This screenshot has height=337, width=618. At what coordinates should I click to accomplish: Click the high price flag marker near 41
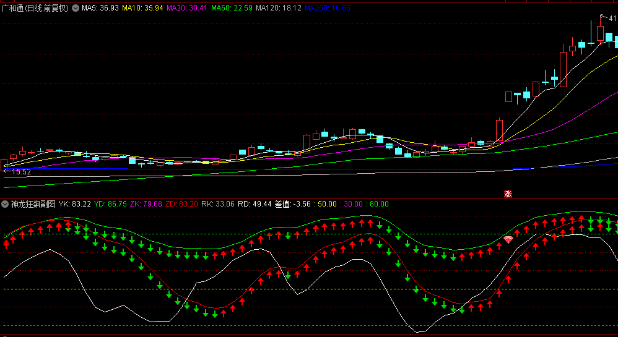pyautogui.click(x=601, y=17)
